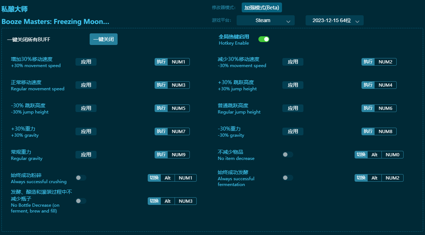The height and width of the screenshot is (235, 425).
Task: Expand the 2023-12-15 64位 version dropdown
Action: tap(334, 20)
